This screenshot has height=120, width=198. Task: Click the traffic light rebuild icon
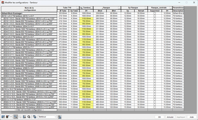pos(7,117)
